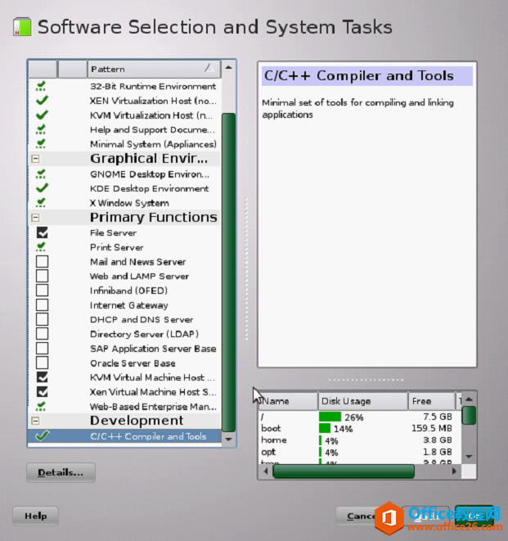Image resolution: width=508 pixels, height=541 pixels.
Task: Click disk usage scroll up arrow
Action: 469,399
